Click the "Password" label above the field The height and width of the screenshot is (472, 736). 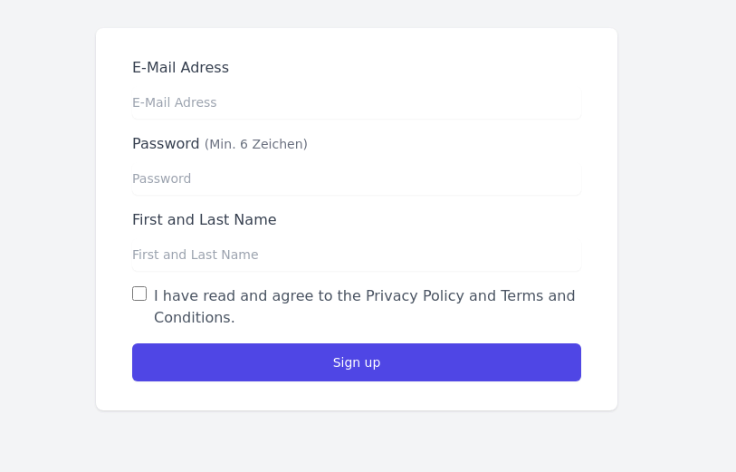point(166,143)
